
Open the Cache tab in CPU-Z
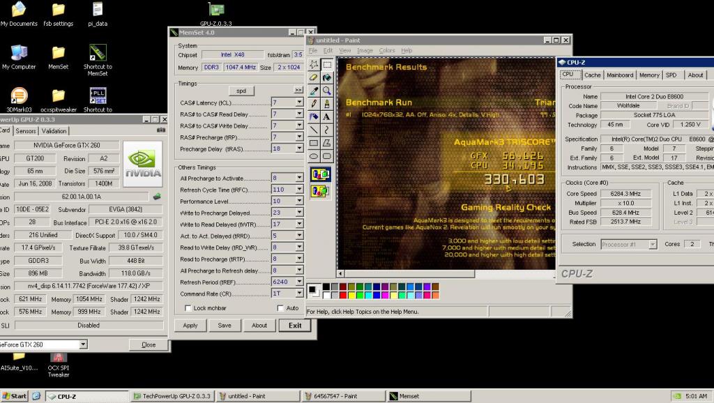click(593, 75)
